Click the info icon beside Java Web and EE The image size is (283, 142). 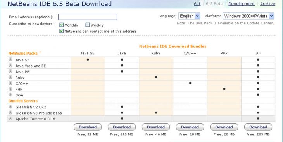point(10,66)
